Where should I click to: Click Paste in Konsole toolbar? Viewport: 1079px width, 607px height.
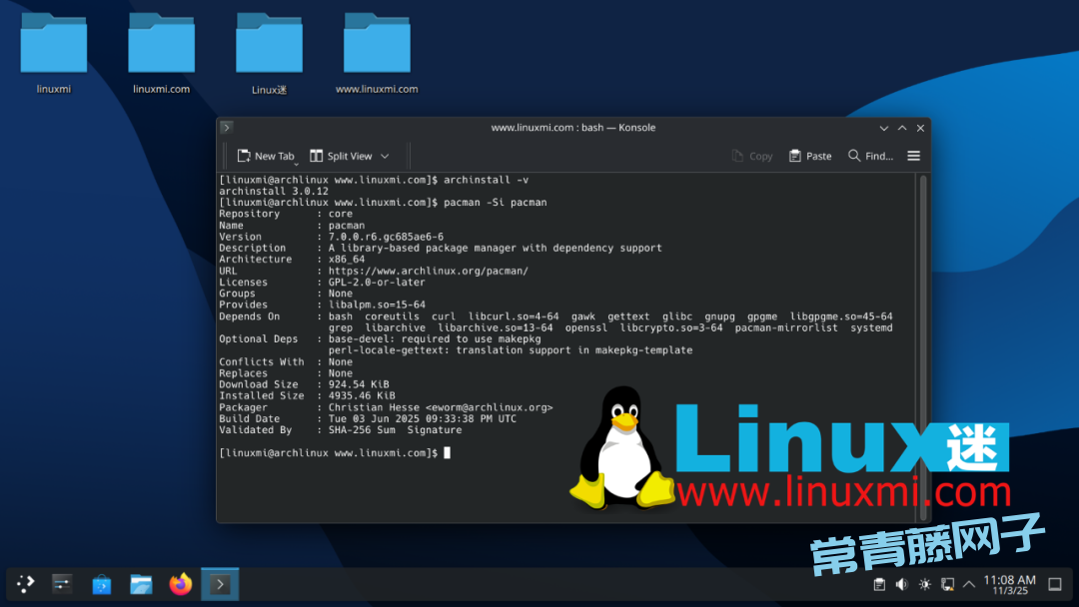[810, 156]
